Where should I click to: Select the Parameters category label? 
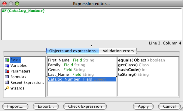pos(20,71)
